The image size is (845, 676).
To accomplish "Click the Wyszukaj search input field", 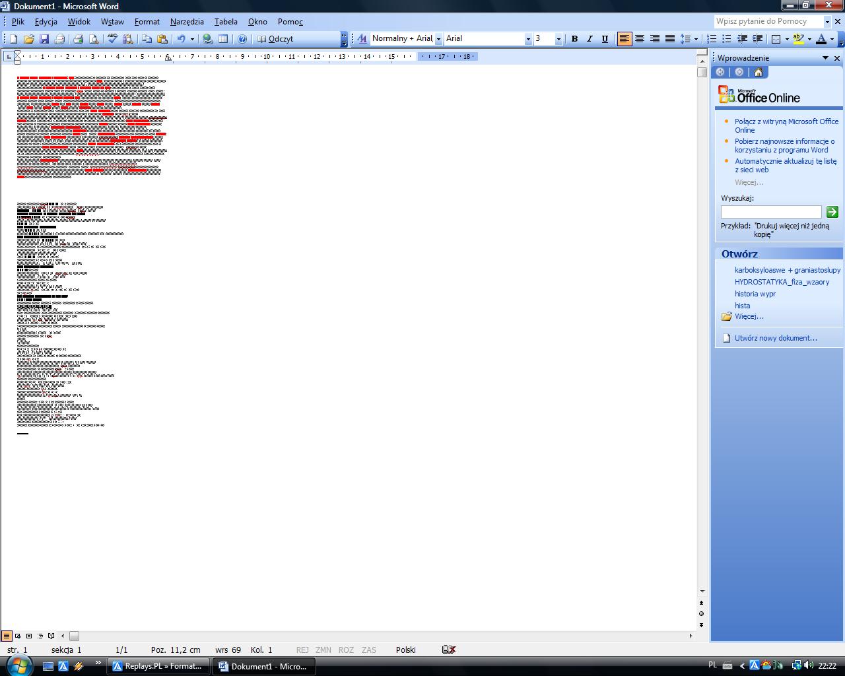I will (770, 212).
